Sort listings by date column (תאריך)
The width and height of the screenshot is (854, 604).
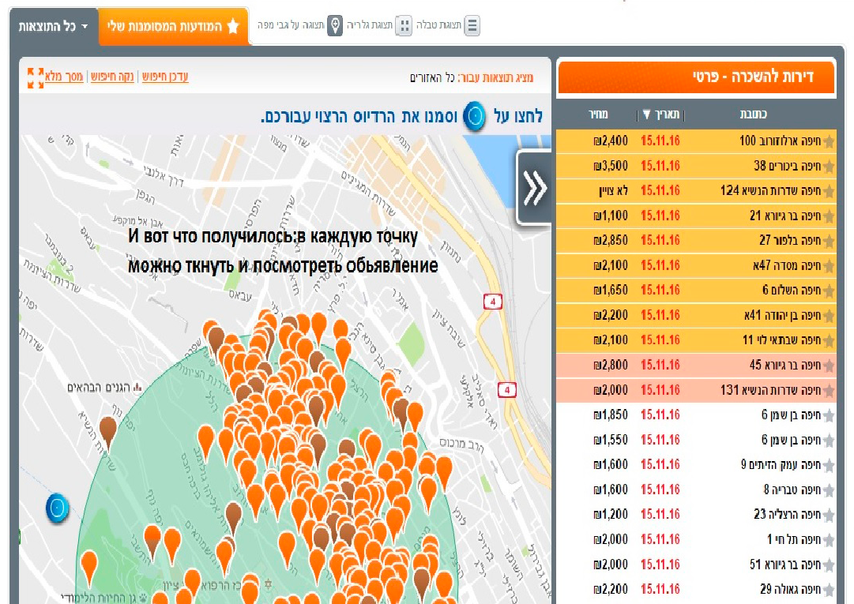click(660, 114)
